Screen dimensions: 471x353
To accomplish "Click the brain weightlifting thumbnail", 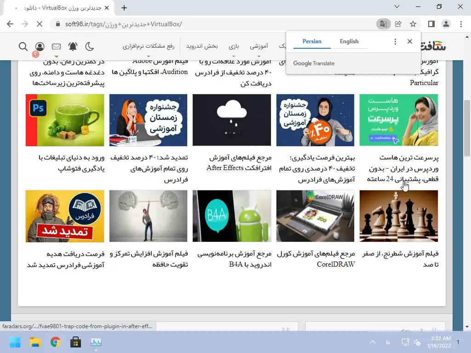I will pyautogui.click(x=148, y=216).
